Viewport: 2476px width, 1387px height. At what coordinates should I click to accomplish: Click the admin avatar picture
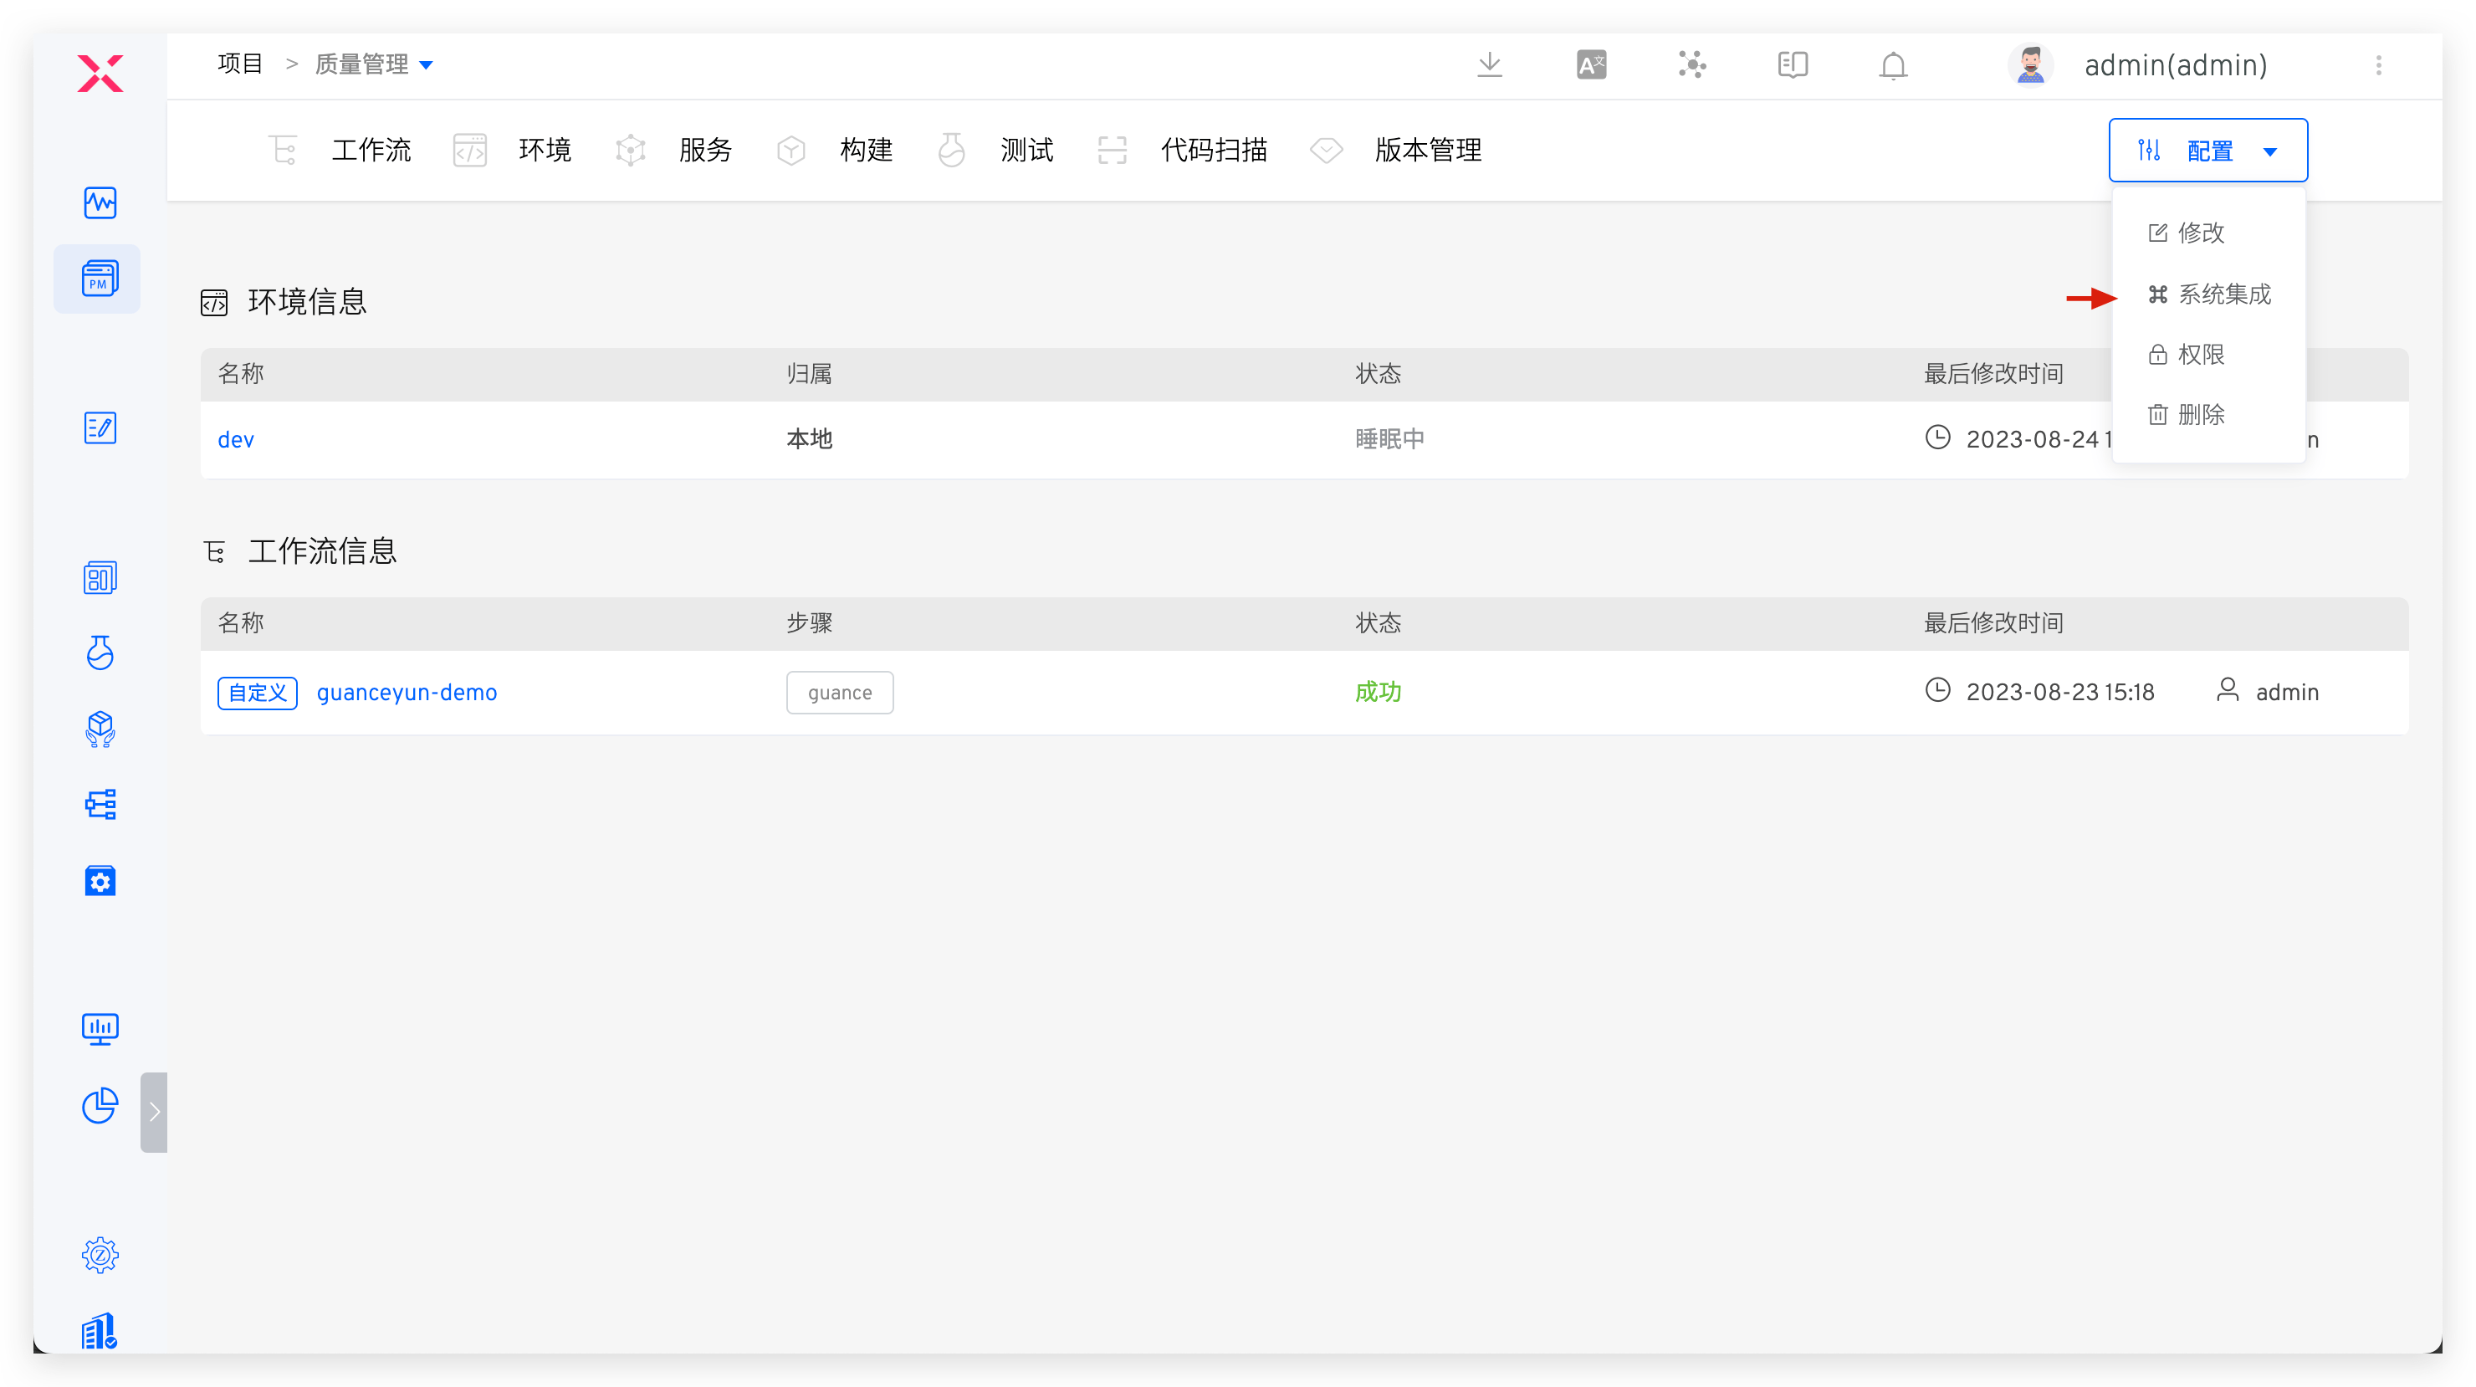2030,64
